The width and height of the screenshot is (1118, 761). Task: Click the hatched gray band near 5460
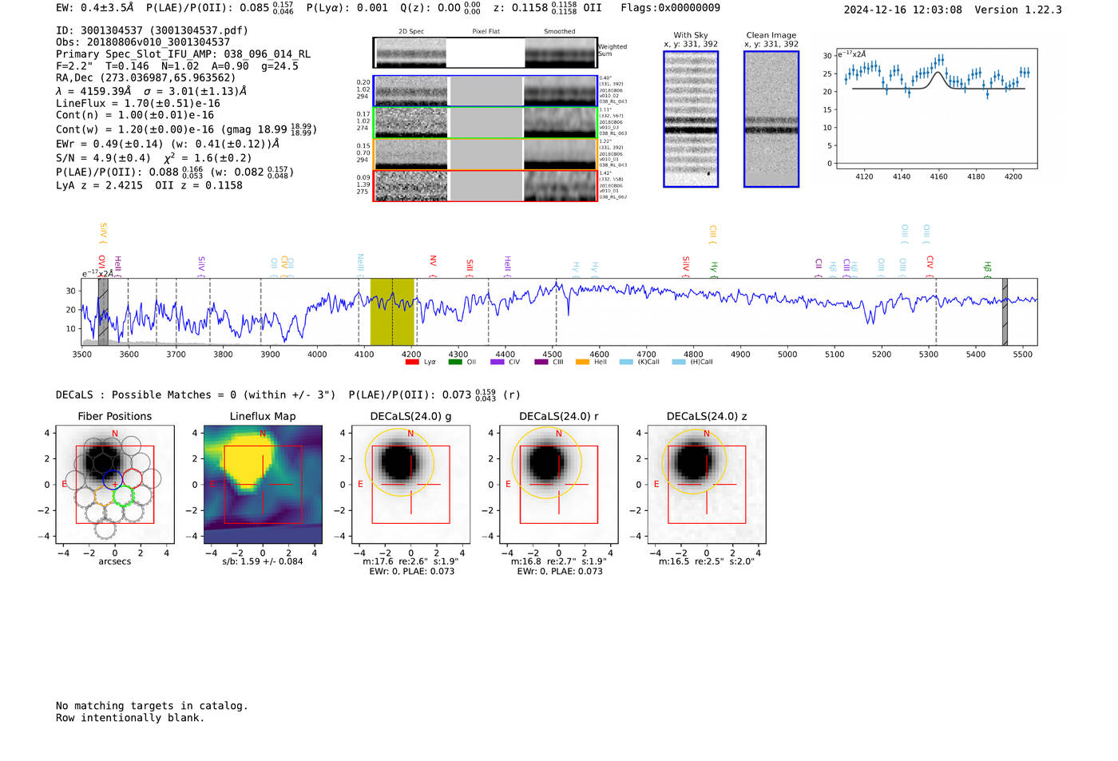pyautogui.click(x=1005, y=311)
